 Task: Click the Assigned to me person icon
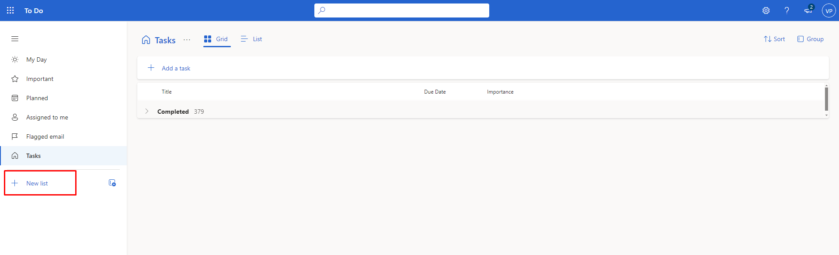(15, 117)
